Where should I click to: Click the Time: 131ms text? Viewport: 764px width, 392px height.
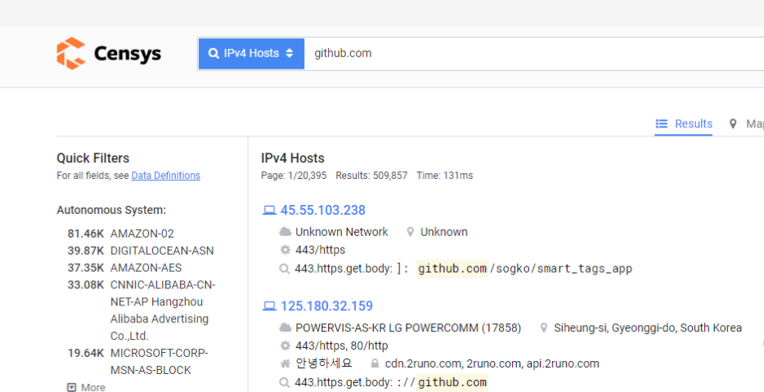[x=444, y=176]
